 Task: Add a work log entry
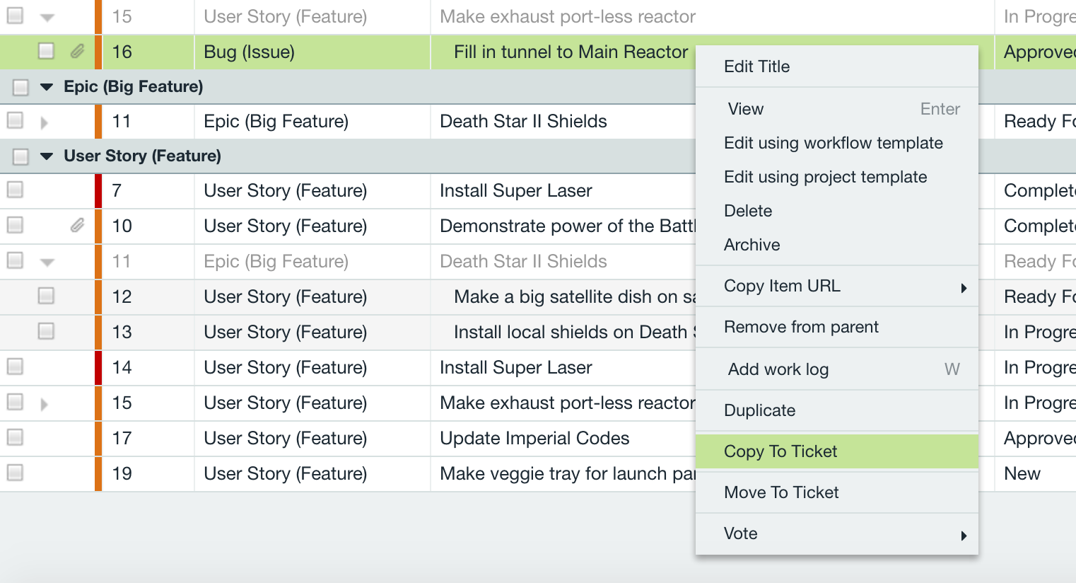(778, 369)
